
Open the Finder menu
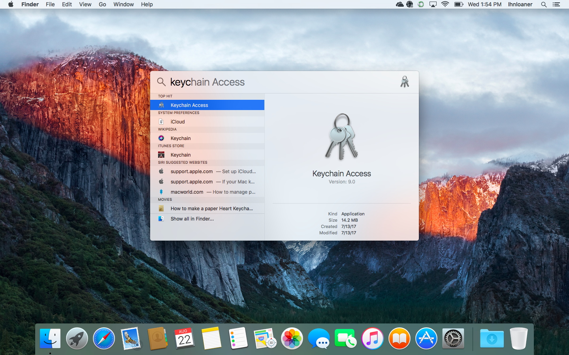coord(30,4)
